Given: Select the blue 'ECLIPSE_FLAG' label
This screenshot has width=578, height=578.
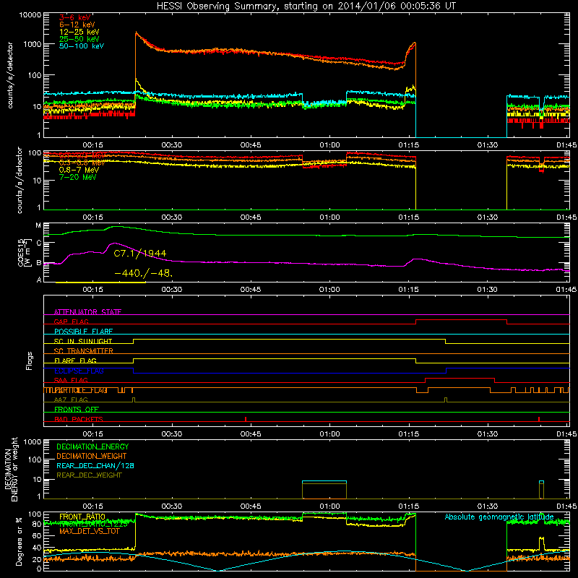Looking at the screenshot, I should [79, 371].
